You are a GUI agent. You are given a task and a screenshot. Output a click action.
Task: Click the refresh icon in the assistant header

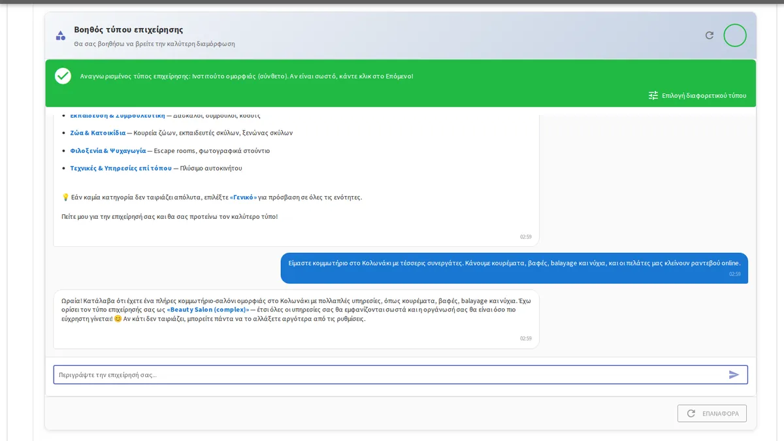click(710, 35)
